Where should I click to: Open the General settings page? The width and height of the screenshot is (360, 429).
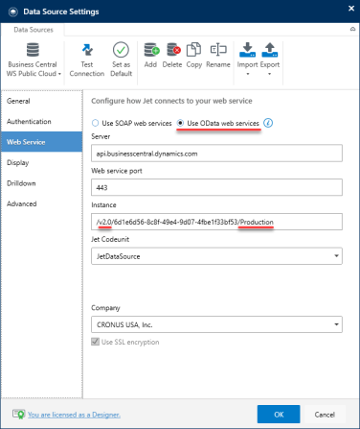tap(41, 101)
